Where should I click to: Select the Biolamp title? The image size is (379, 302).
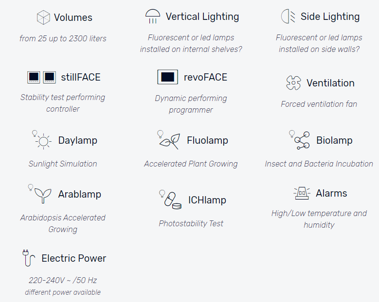pos(334,140)
